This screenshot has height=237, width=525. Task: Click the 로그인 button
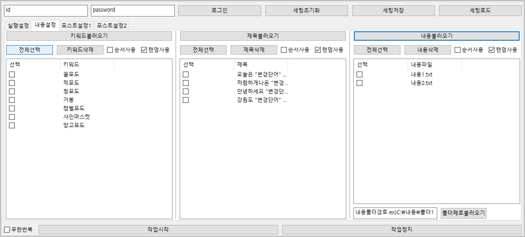[x=219, y=11]
